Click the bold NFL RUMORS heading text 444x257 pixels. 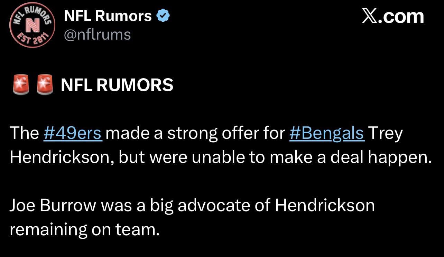117,85
